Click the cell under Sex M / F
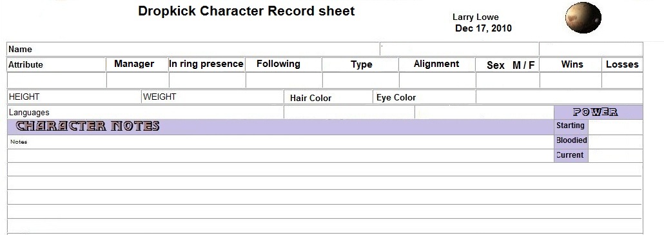Image resolution: width=664 pixels, height=235 pixels. pyautogui.click(x=507, y=80)
